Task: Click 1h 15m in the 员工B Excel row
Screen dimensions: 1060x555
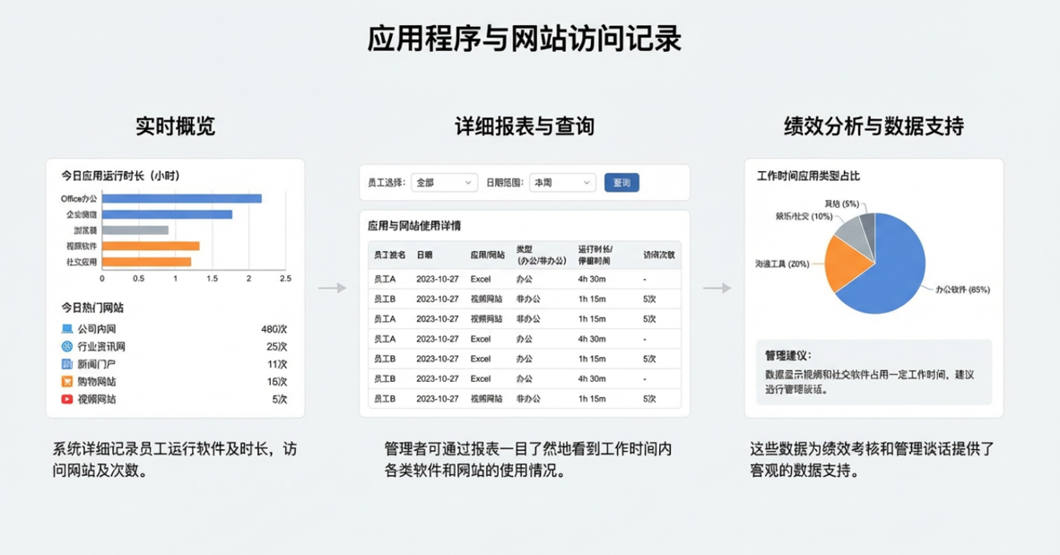Action: point(592,359)
